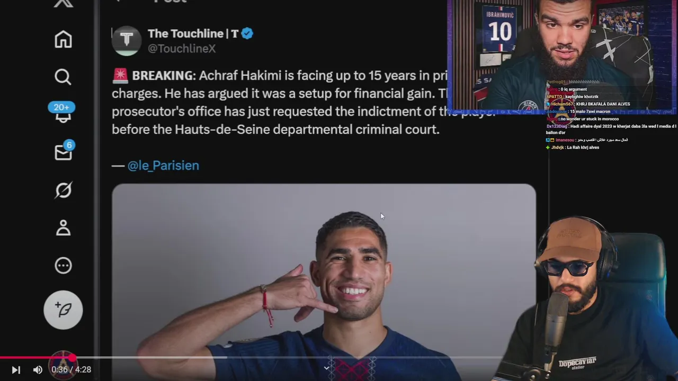Click the Next video skip button
This screenshot has height=381, width=678.
pyautogui.click(x=16, y=370)
